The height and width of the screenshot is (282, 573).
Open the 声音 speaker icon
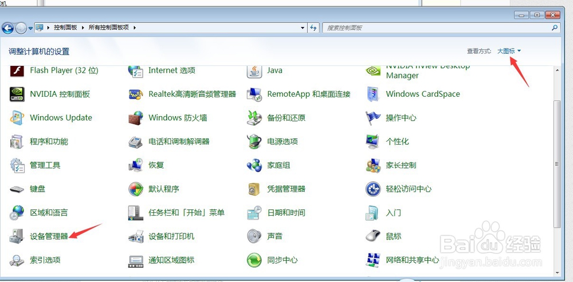pos(254,236)
